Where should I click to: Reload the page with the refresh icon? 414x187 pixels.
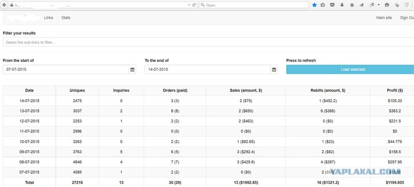click(x=194, y=5)
